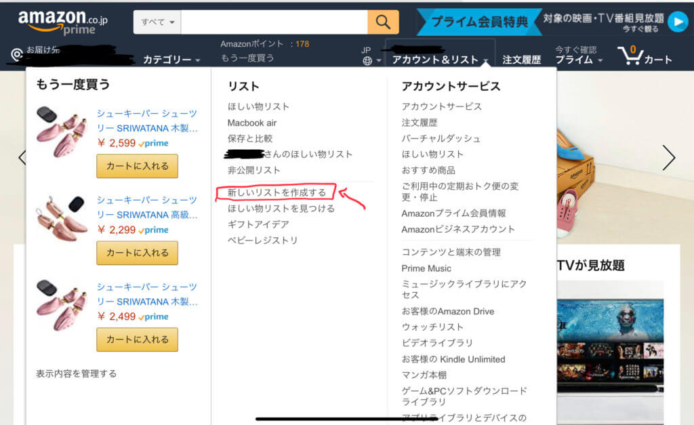
Task: Click the next carousel arrow on right
Action: (x=668, y=157)
